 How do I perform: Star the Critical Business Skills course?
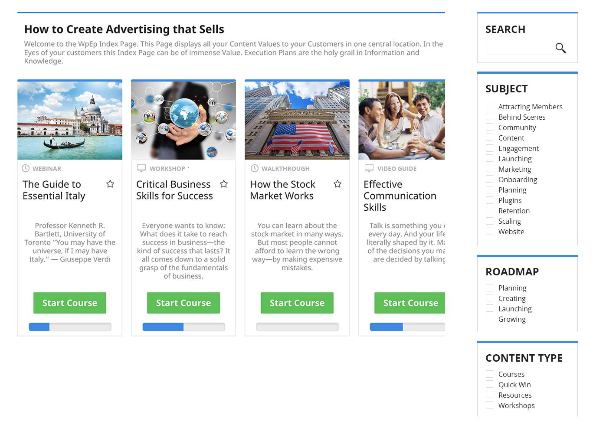[224, 184]
